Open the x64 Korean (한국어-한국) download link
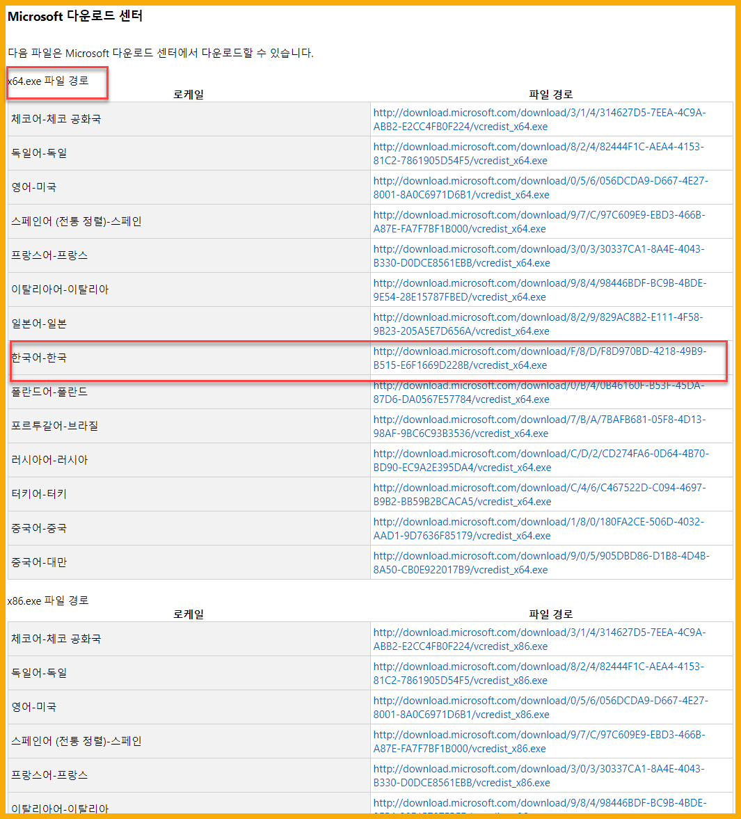 point(540,358)
